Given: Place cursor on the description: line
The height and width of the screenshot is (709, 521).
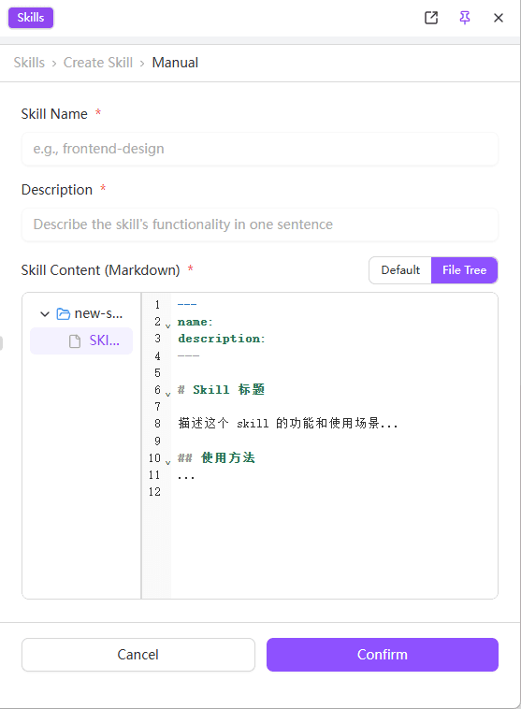Looking at the screenshot, I should pyautogui.click(x=221, y=339).
